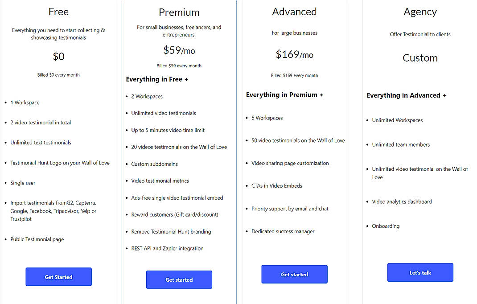Image resolution: width=477 pixels, height=304 pixels.
Task: Click the Video analytics dashboard feature under Agency
Action: pos(402,201)
